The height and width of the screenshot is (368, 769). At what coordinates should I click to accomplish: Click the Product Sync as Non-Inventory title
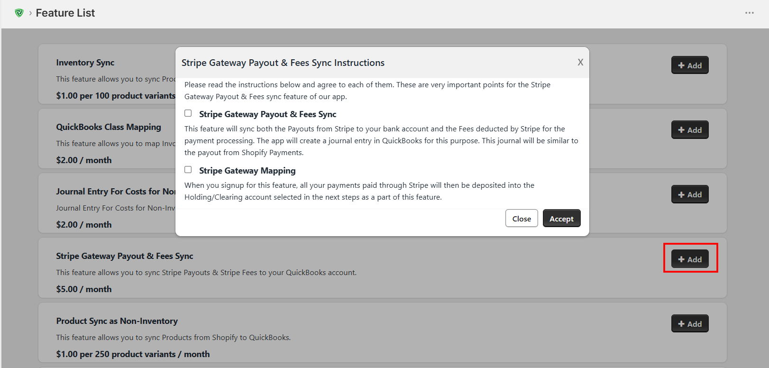tap(117, 321)
